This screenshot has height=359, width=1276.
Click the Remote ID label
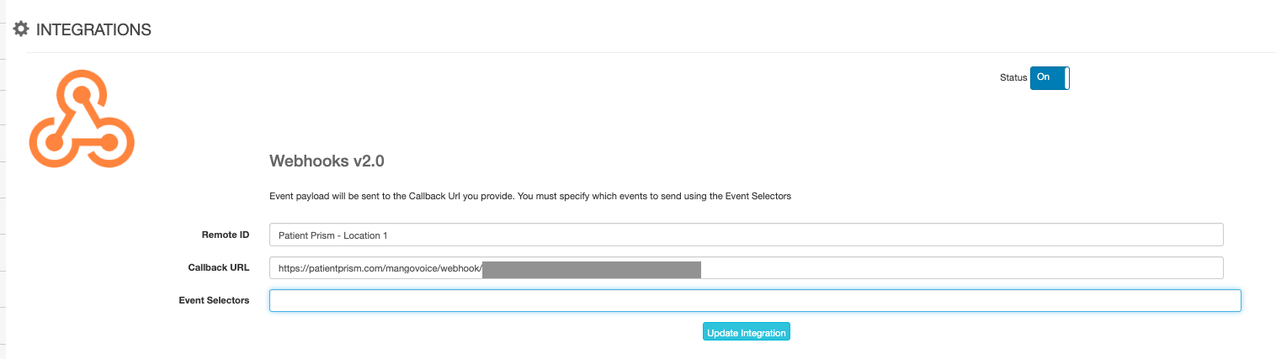click(226, 235)
